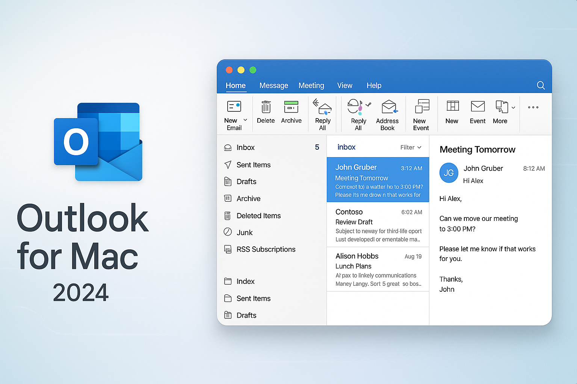Switch to the Message tab
Image resolution: width=577 pixels, height=384 pixels.
(x=273, y=85)
